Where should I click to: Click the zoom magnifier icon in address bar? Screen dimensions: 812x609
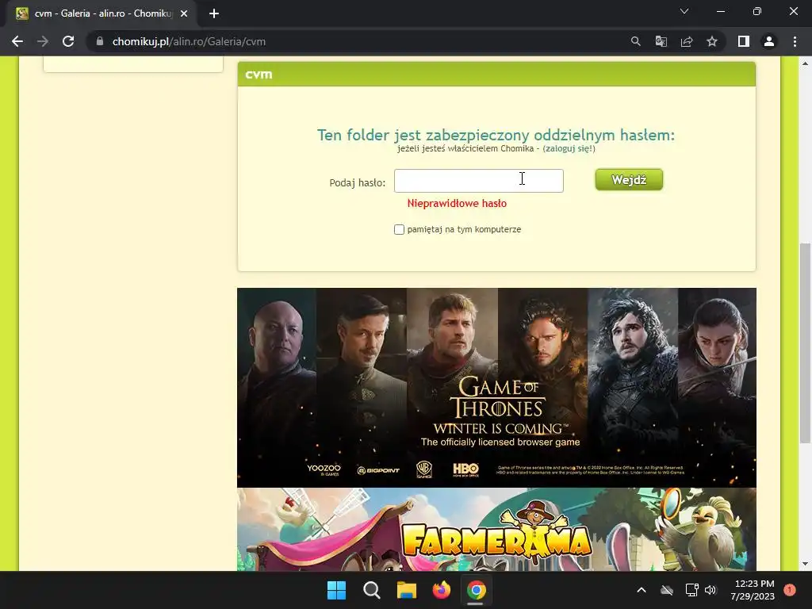click(635, 41)
